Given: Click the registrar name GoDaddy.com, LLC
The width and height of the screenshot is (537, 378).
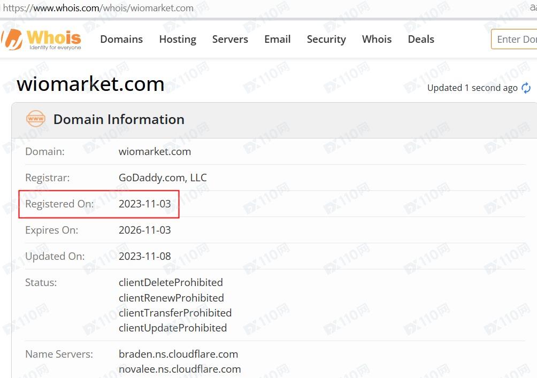Looking at the screenshot, I should point(163,178).
